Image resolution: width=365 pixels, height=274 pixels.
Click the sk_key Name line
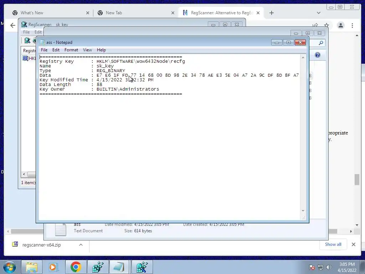click(x=77, y=66)
